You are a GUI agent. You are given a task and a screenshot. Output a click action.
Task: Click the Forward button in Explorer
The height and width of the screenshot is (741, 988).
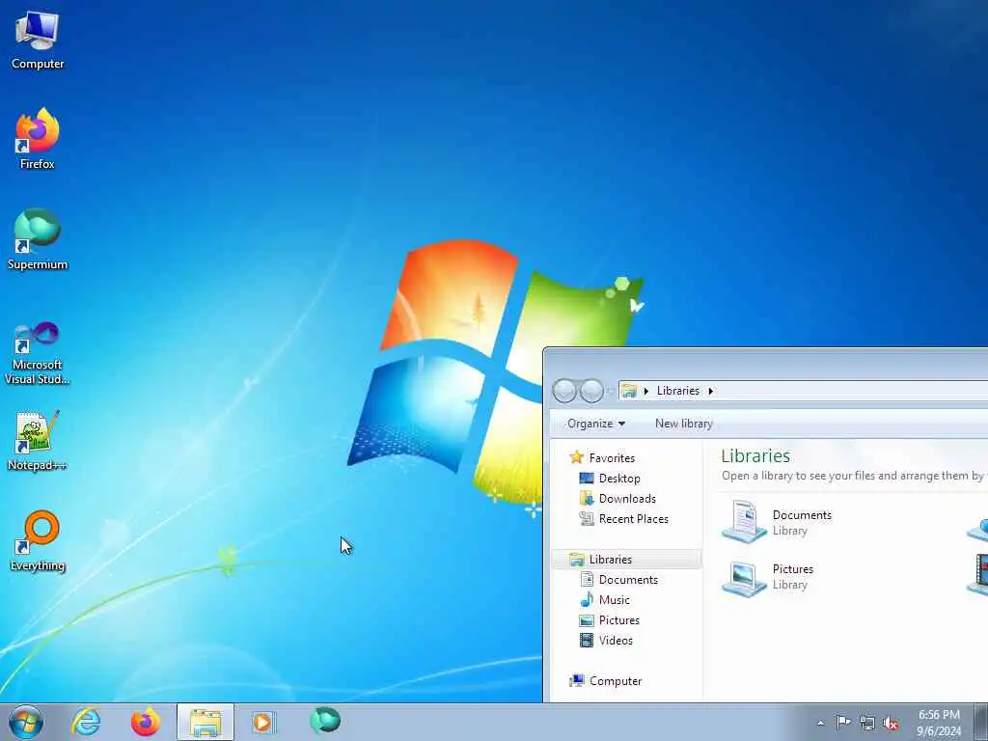tap(591, 391)
